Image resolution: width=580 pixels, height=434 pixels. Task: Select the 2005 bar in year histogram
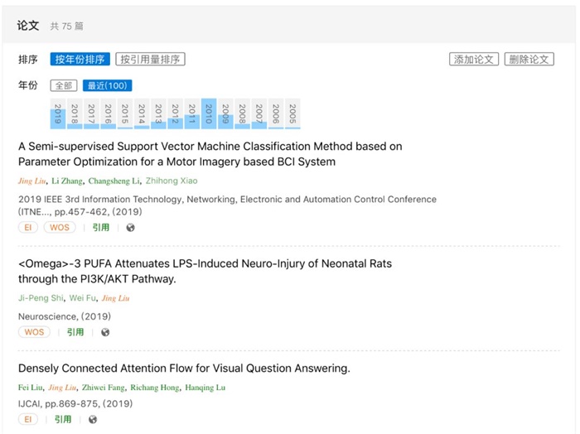coord(292,114)
